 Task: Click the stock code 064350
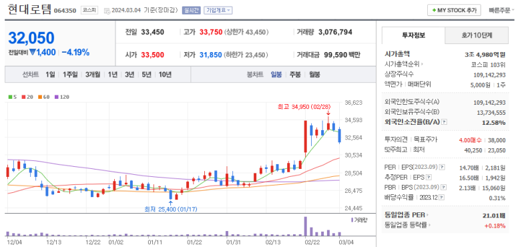(65, 11)
